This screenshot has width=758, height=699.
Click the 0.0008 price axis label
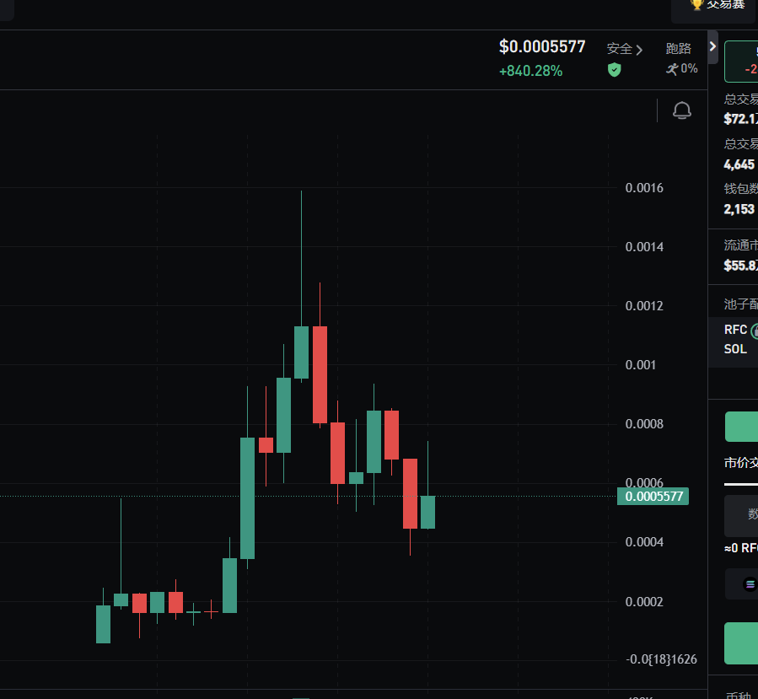pyautogui.click(x=644, y=424)
